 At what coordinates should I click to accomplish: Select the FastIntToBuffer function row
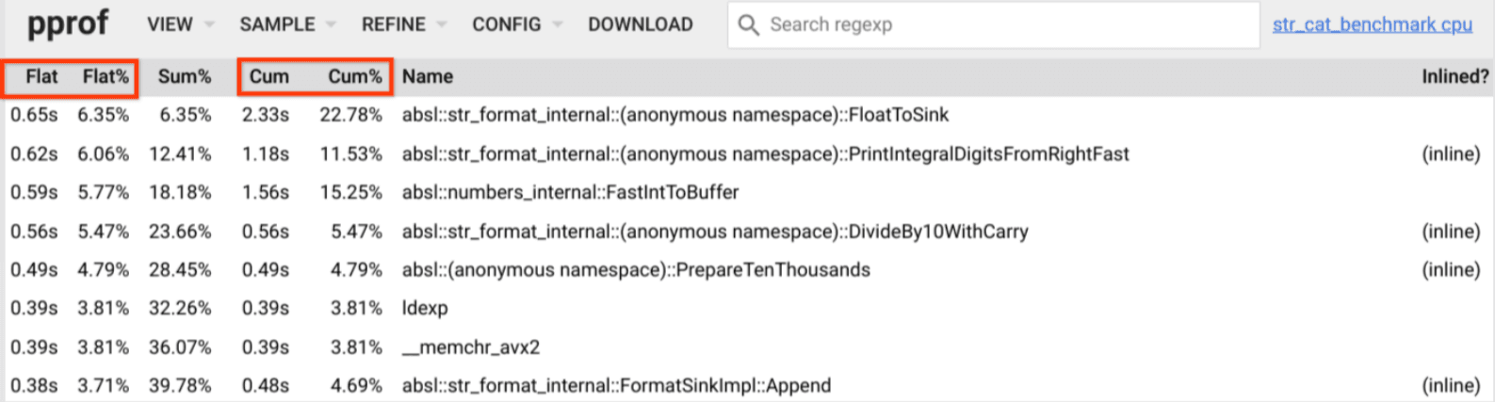(570, 192)
